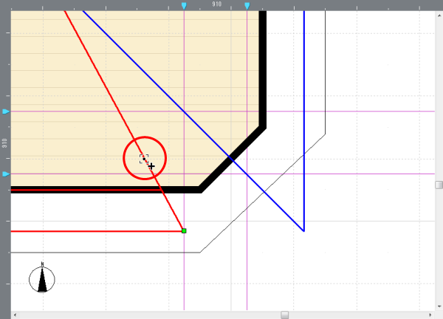This screenshot has width=443, height=319.
Task: Select the green endpoint handle of red line
Action: (x=184, y=231)
